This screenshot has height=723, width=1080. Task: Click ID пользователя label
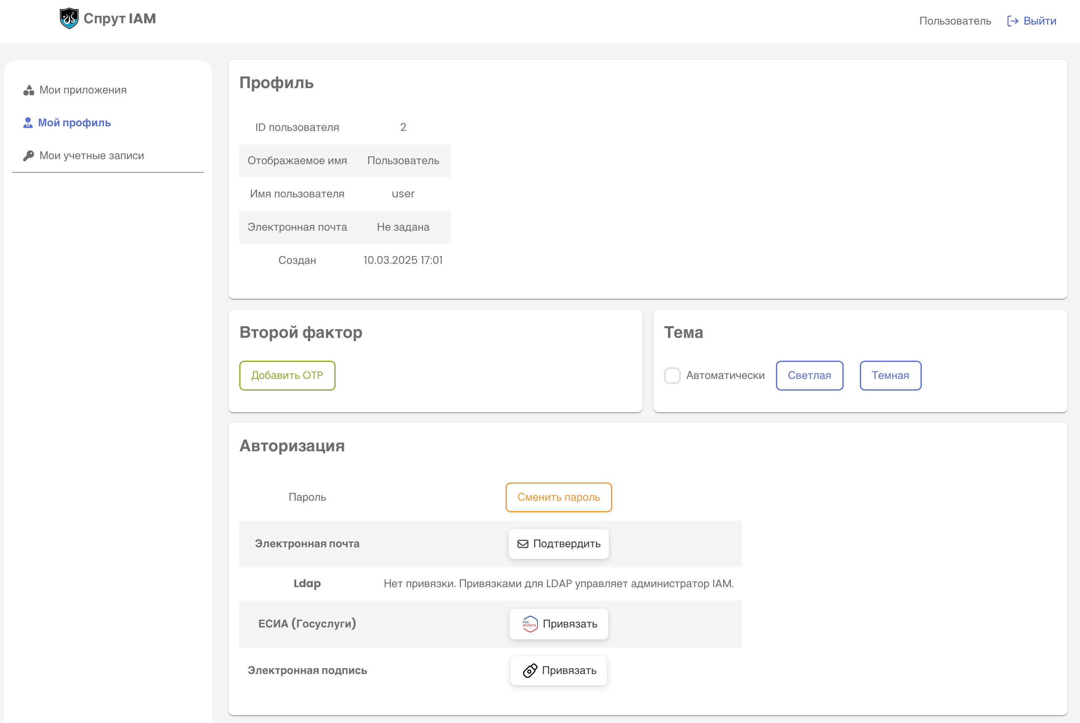click(x=297, y=127)
